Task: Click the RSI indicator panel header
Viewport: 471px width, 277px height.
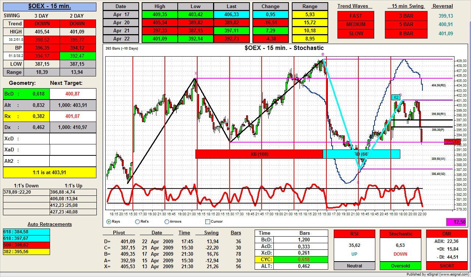Action: click(x=354, y=234)
